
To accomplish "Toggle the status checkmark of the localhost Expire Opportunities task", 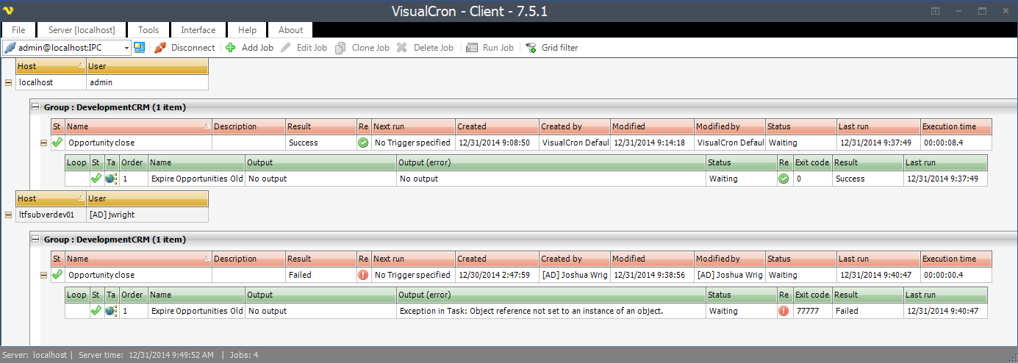I will coord(96,179).
